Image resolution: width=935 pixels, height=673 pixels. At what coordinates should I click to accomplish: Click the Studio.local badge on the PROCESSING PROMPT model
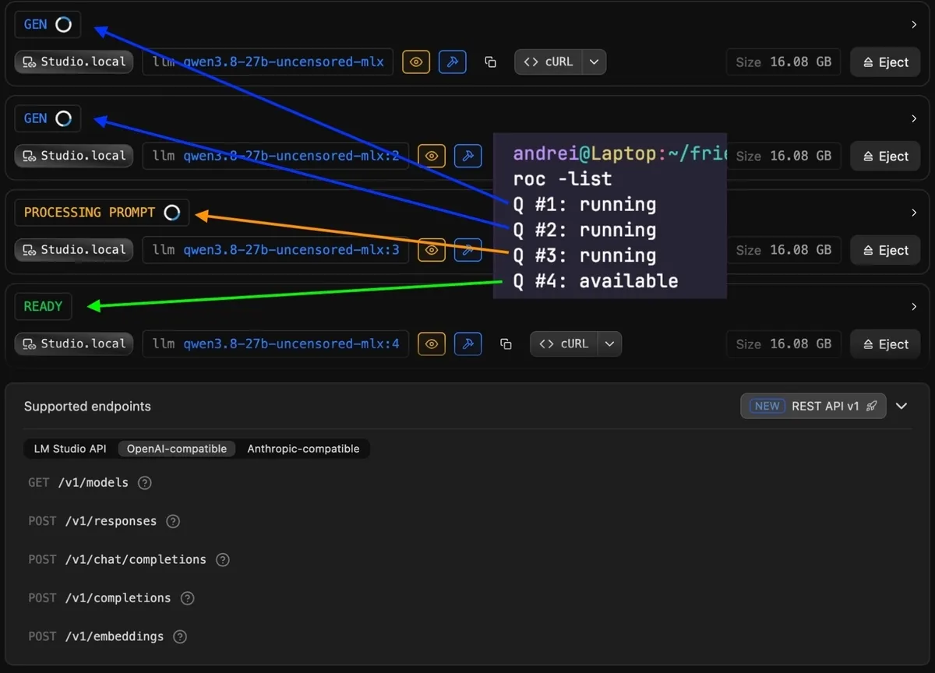pyautogui.click(x=74, y=250)
